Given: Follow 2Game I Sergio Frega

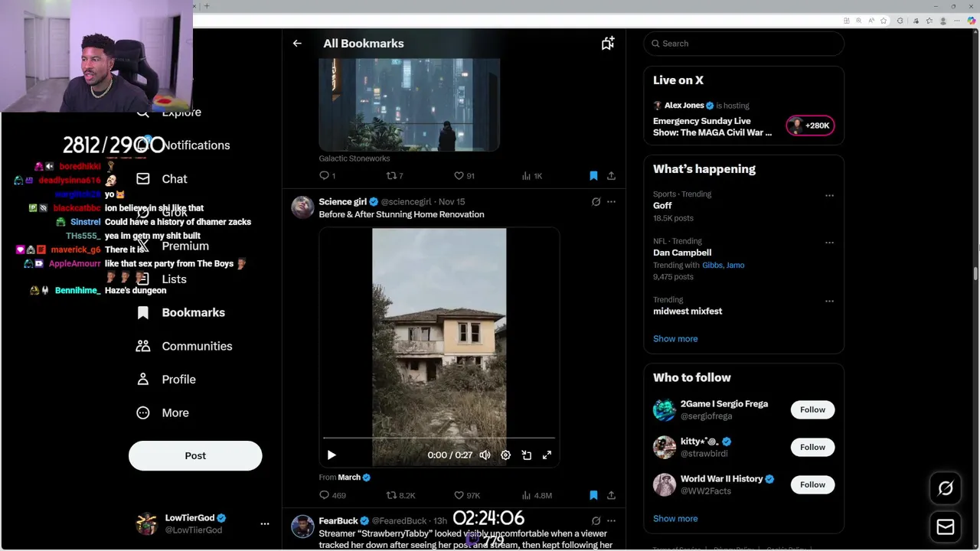Looking at the screenshot, I should (x=812, y=409).
